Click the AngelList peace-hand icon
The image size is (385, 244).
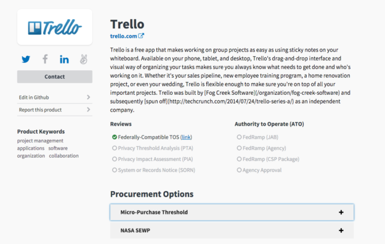coord(84,59)
